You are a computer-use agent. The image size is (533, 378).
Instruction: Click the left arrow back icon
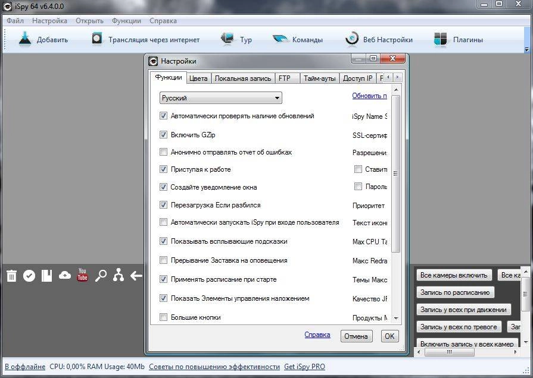tap(136, 276)
